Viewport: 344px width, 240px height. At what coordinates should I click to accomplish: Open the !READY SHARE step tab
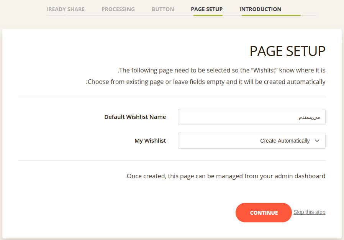click(66, 9)
